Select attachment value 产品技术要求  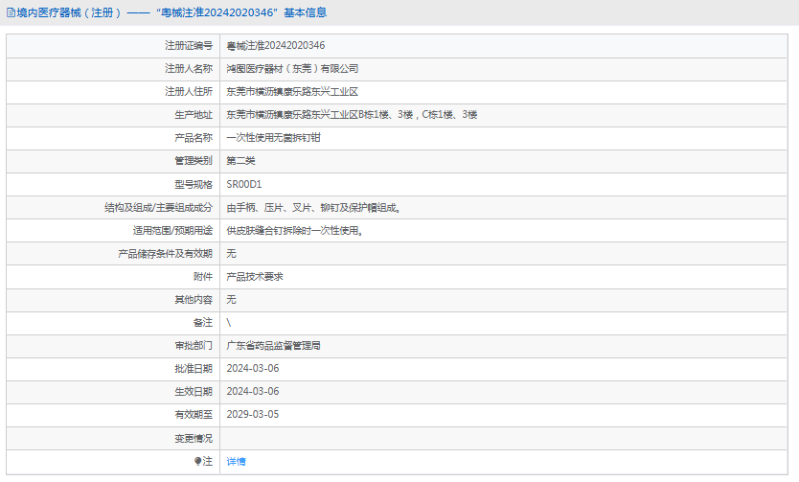click(x=255, y=277)
